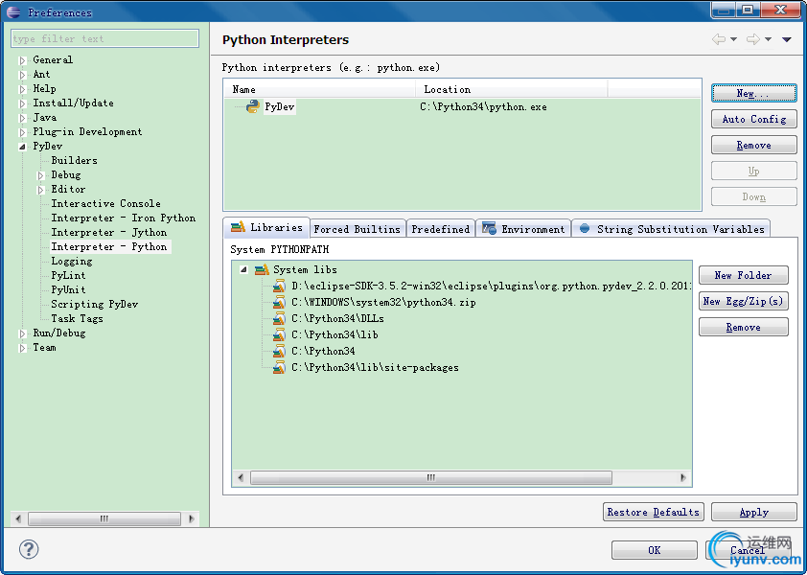807x575 pixels.
Task: Click the preference tree horizontal scrollbar thumb
Action: [104, 518]
